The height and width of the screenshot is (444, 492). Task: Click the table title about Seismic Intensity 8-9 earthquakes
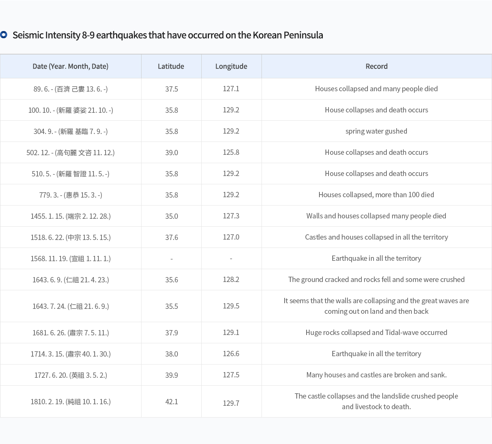pos(168,35)
